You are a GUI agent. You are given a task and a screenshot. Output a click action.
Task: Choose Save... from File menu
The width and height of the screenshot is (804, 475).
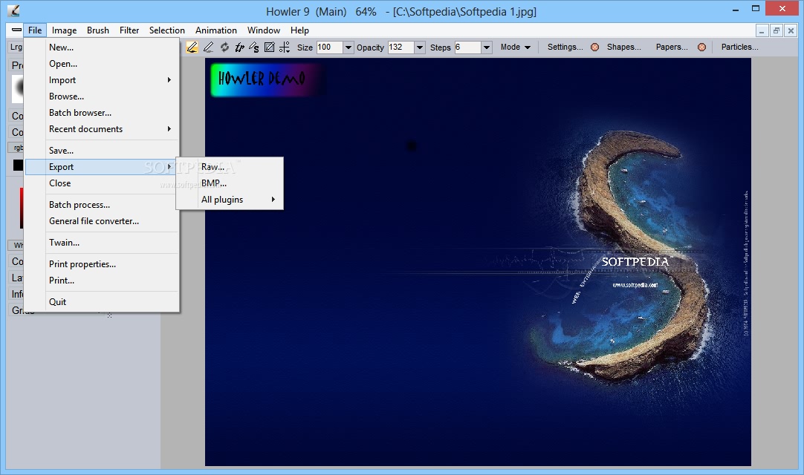pos(102,151)
